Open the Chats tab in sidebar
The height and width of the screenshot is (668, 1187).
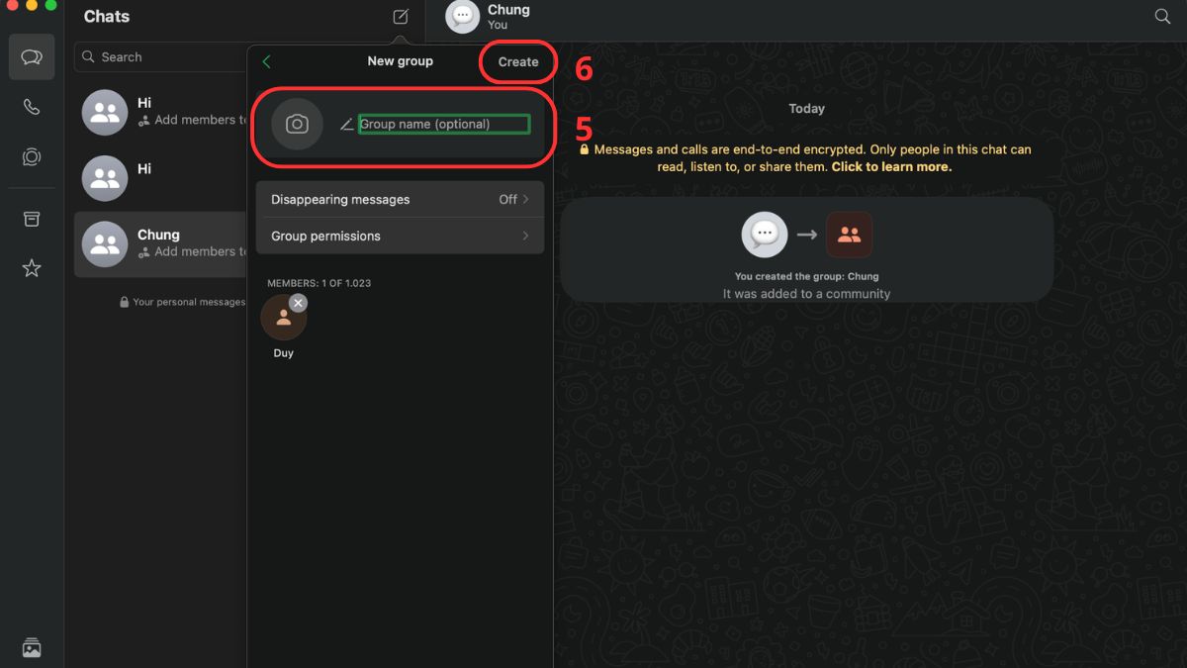coord(32,57)
